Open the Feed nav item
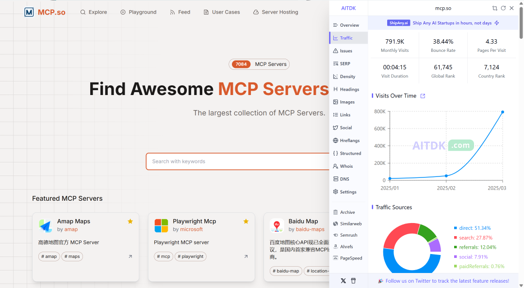The height and width of the screenshot is (288, 524). pos(180,12)
